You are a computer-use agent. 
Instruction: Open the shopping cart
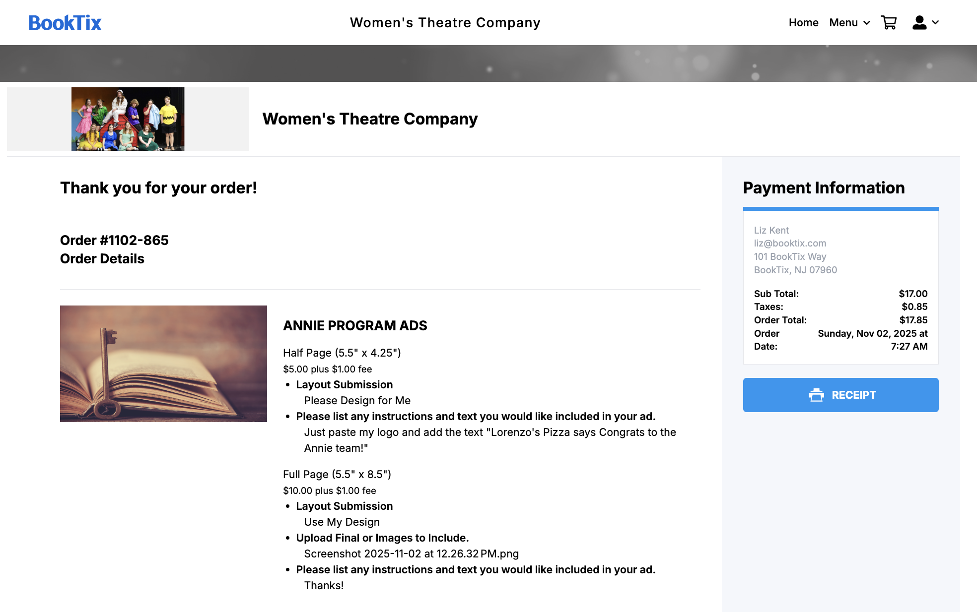tap(889, 22)
